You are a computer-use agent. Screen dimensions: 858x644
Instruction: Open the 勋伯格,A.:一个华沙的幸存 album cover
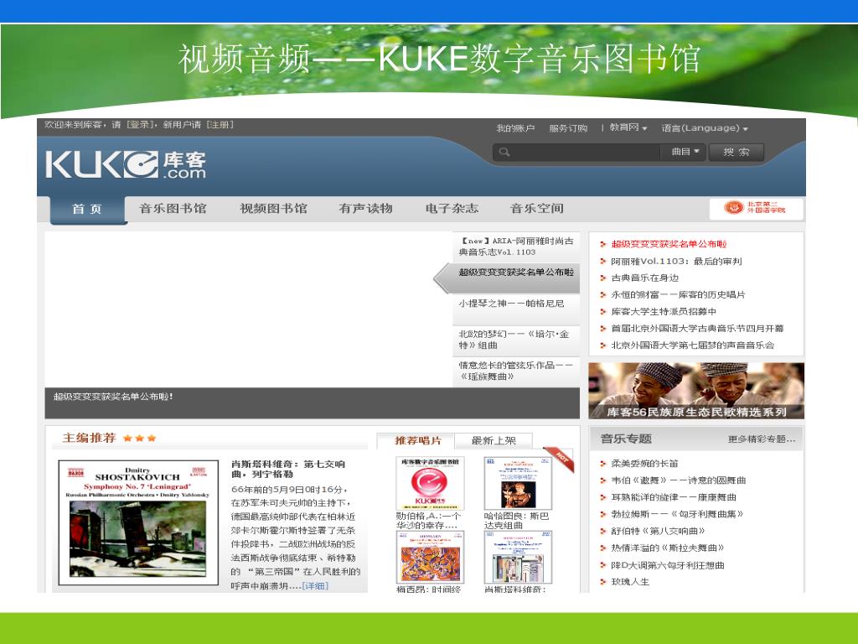point(430,484)
